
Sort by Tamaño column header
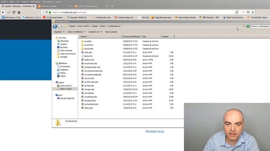pos(167,36)
